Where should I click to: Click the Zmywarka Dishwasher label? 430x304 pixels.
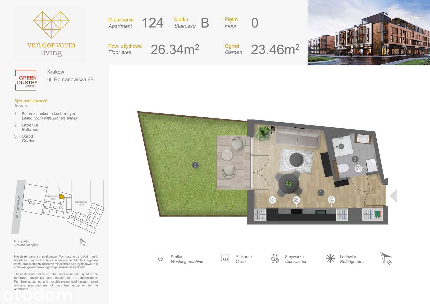point(296,259)
